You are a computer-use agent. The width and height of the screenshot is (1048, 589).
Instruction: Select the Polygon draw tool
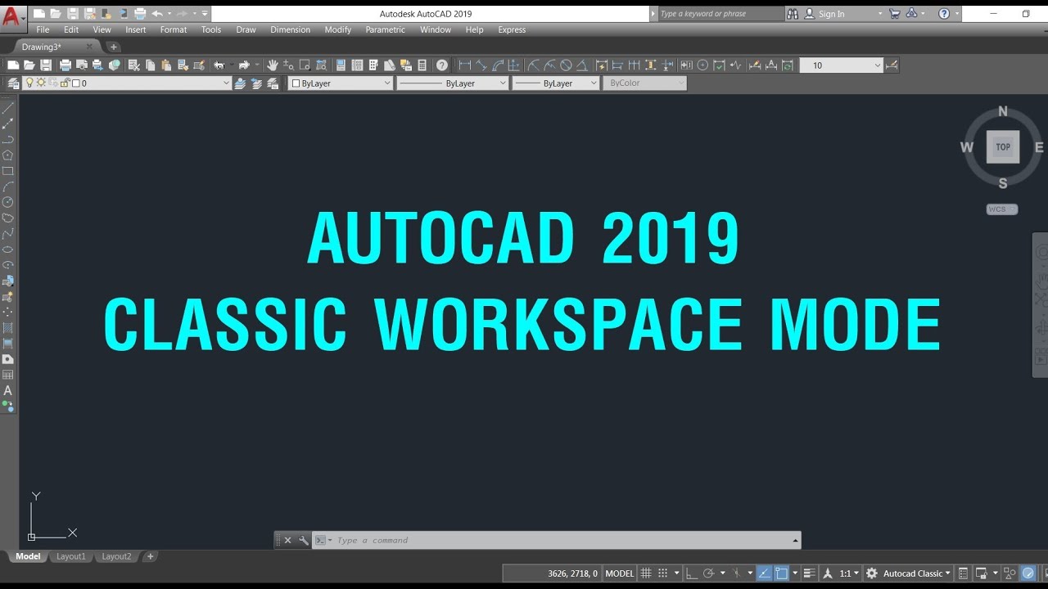tap(8, 155)
